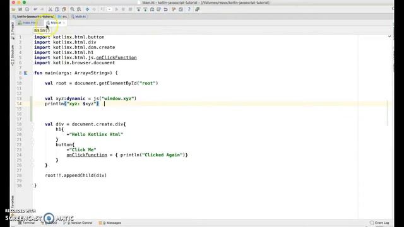
Task: Select Main.kt in navigation bar
Action: click(x=78, y=16)
